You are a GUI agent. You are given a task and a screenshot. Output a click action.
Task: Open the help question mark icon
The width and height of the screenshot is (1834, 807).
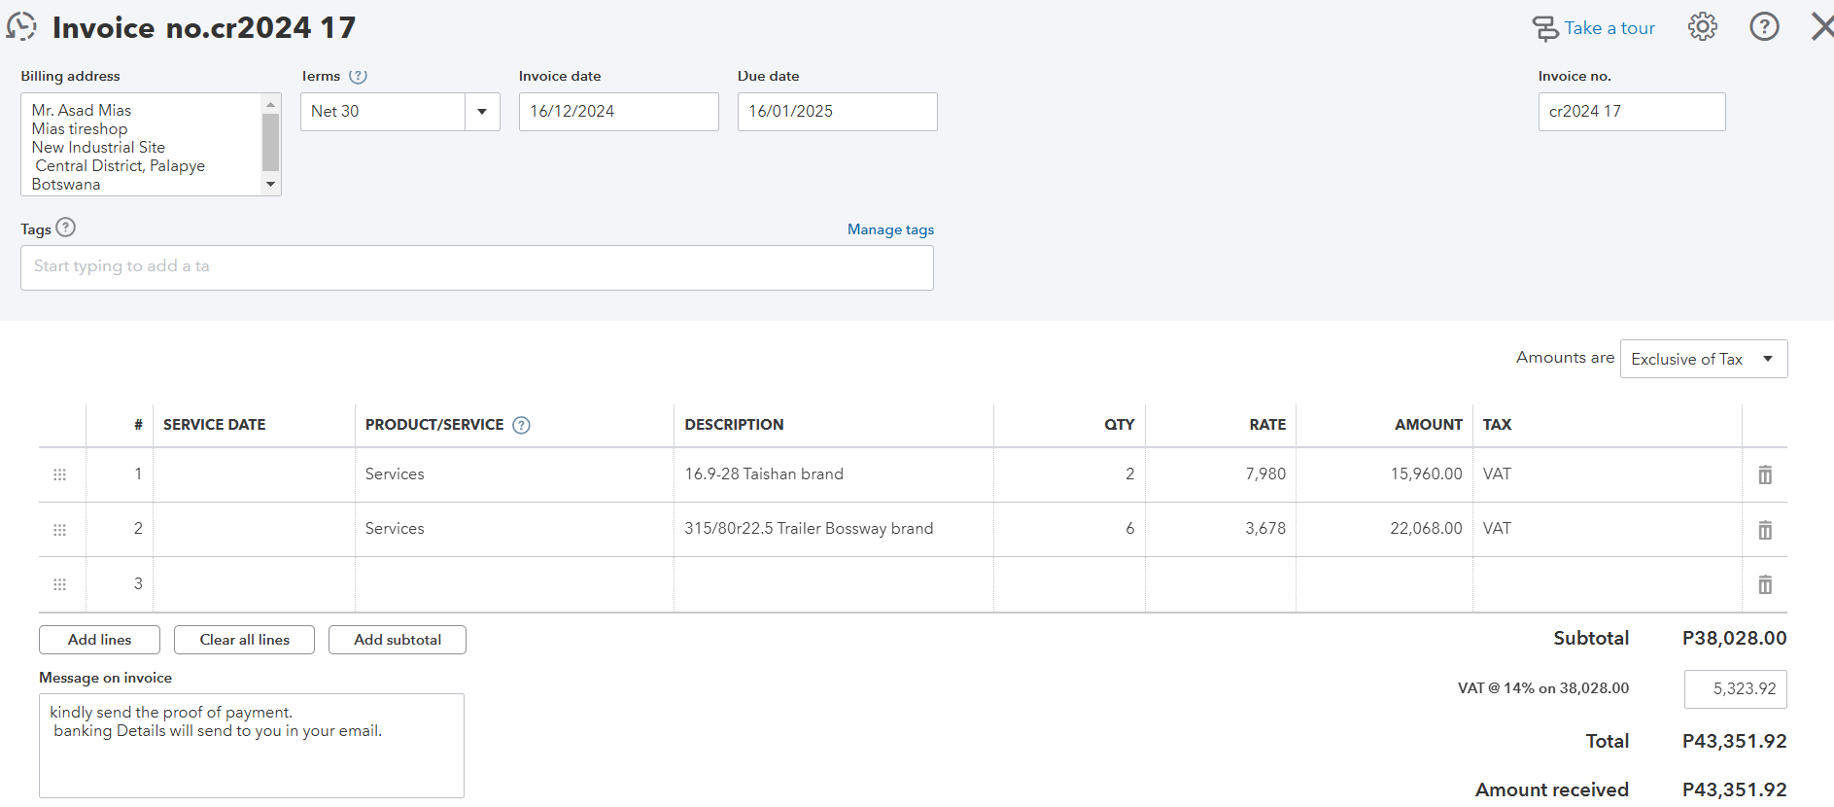point(1764,27)
